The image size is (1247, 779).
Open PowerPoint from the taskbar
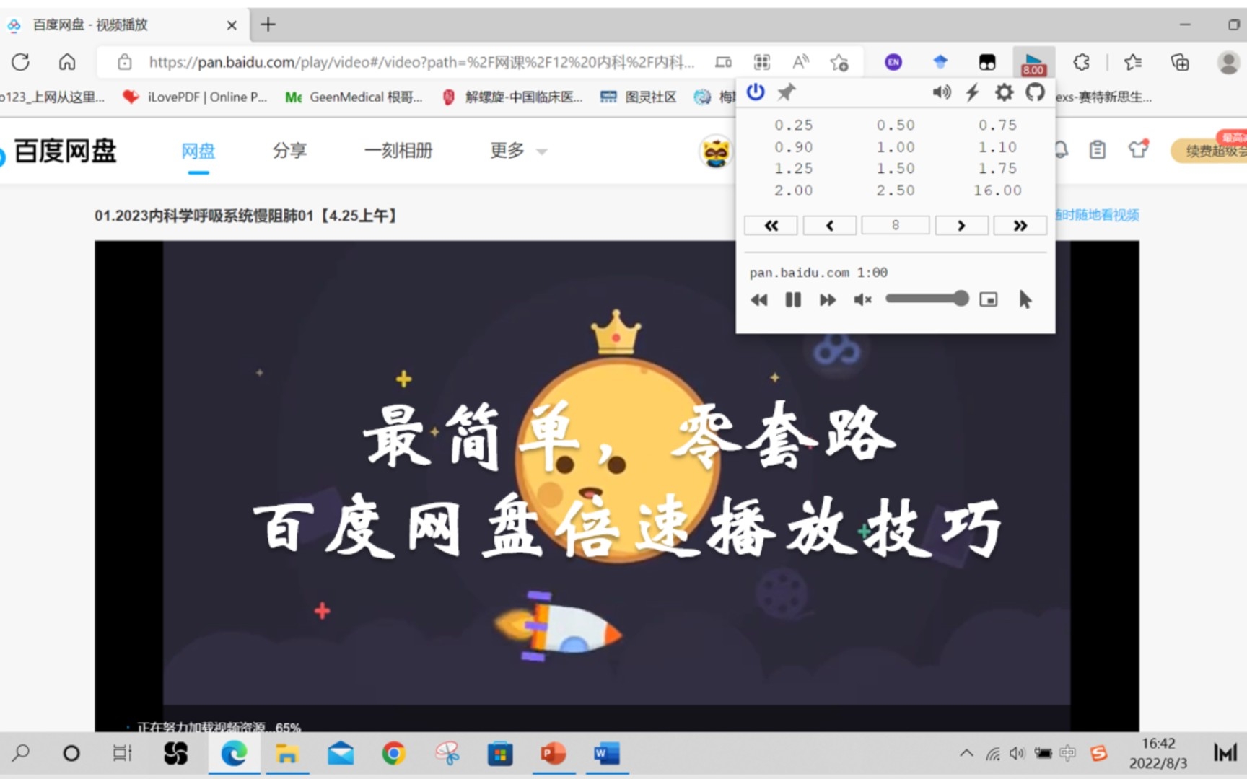click(554, 754)
